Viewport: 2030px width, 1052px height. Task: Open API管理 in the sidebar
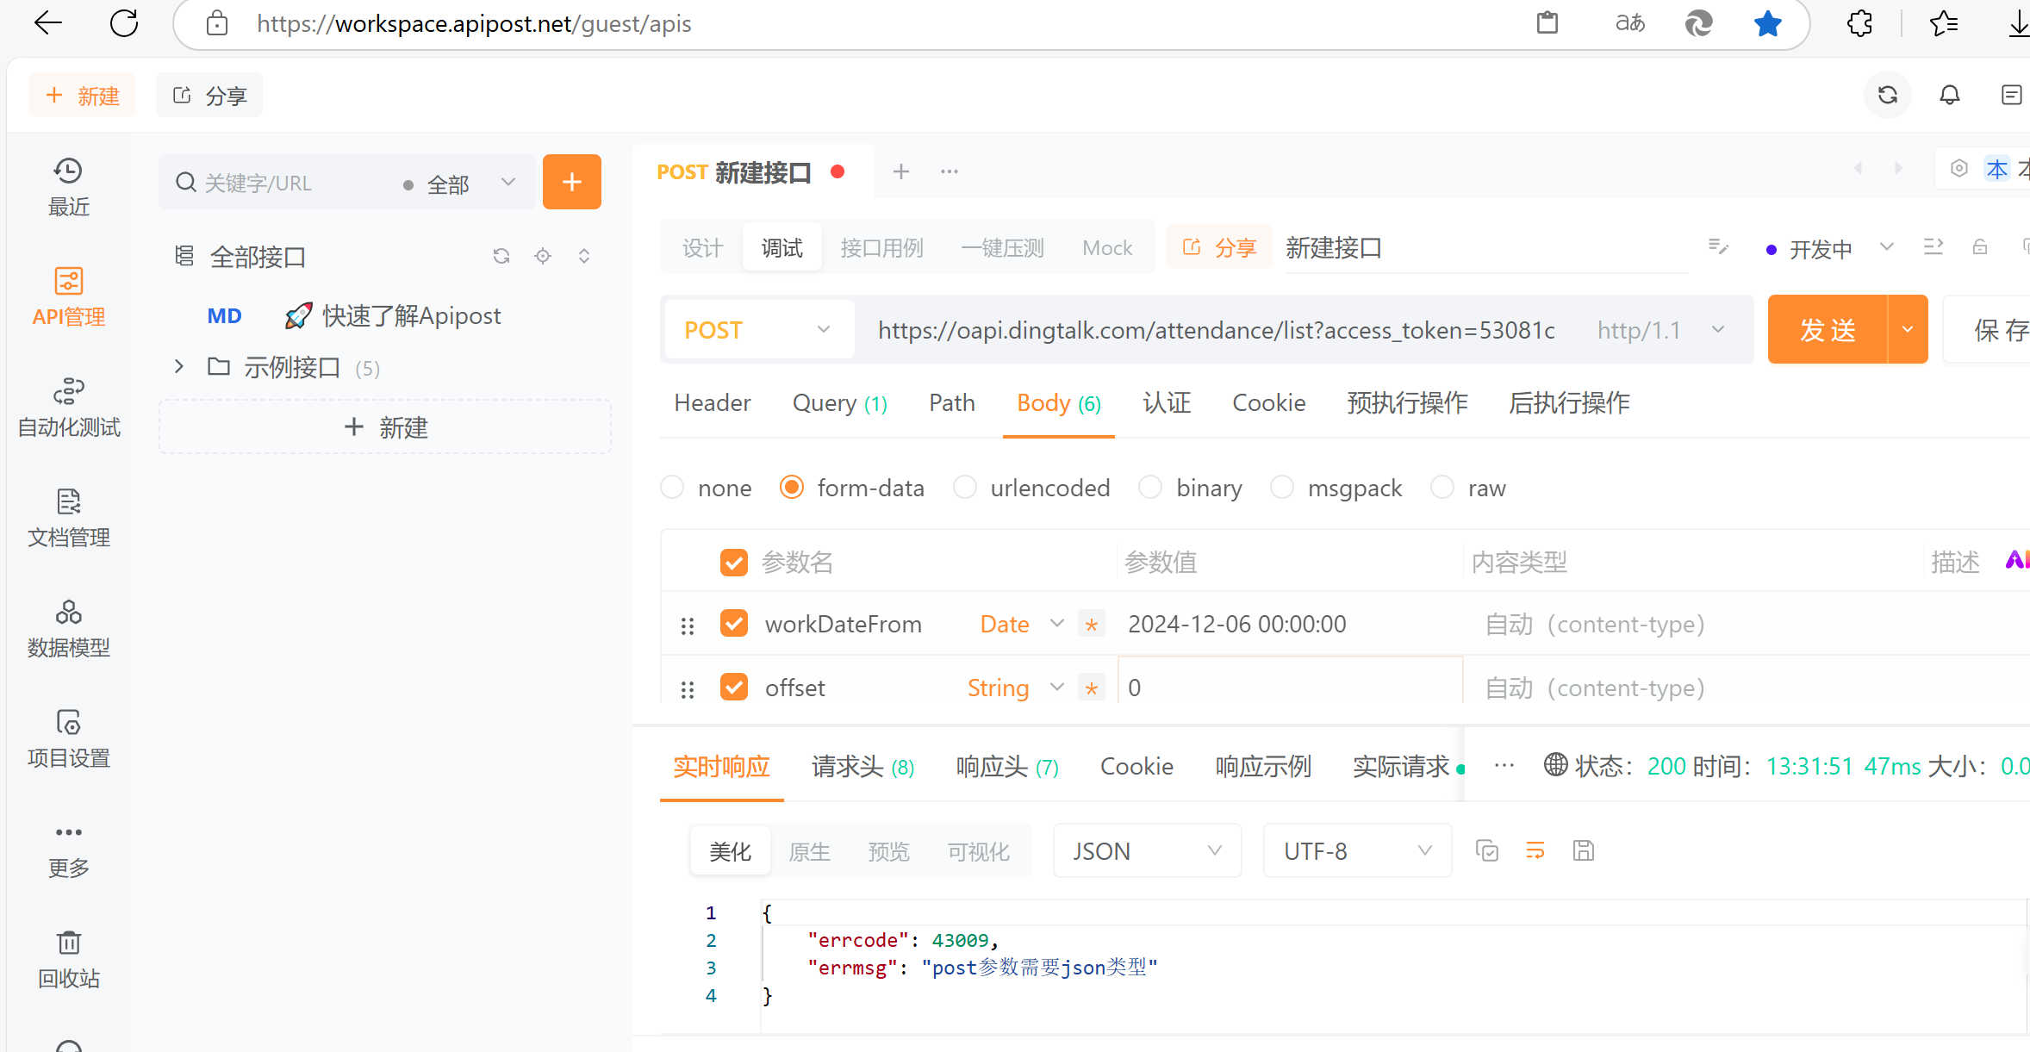68,296
